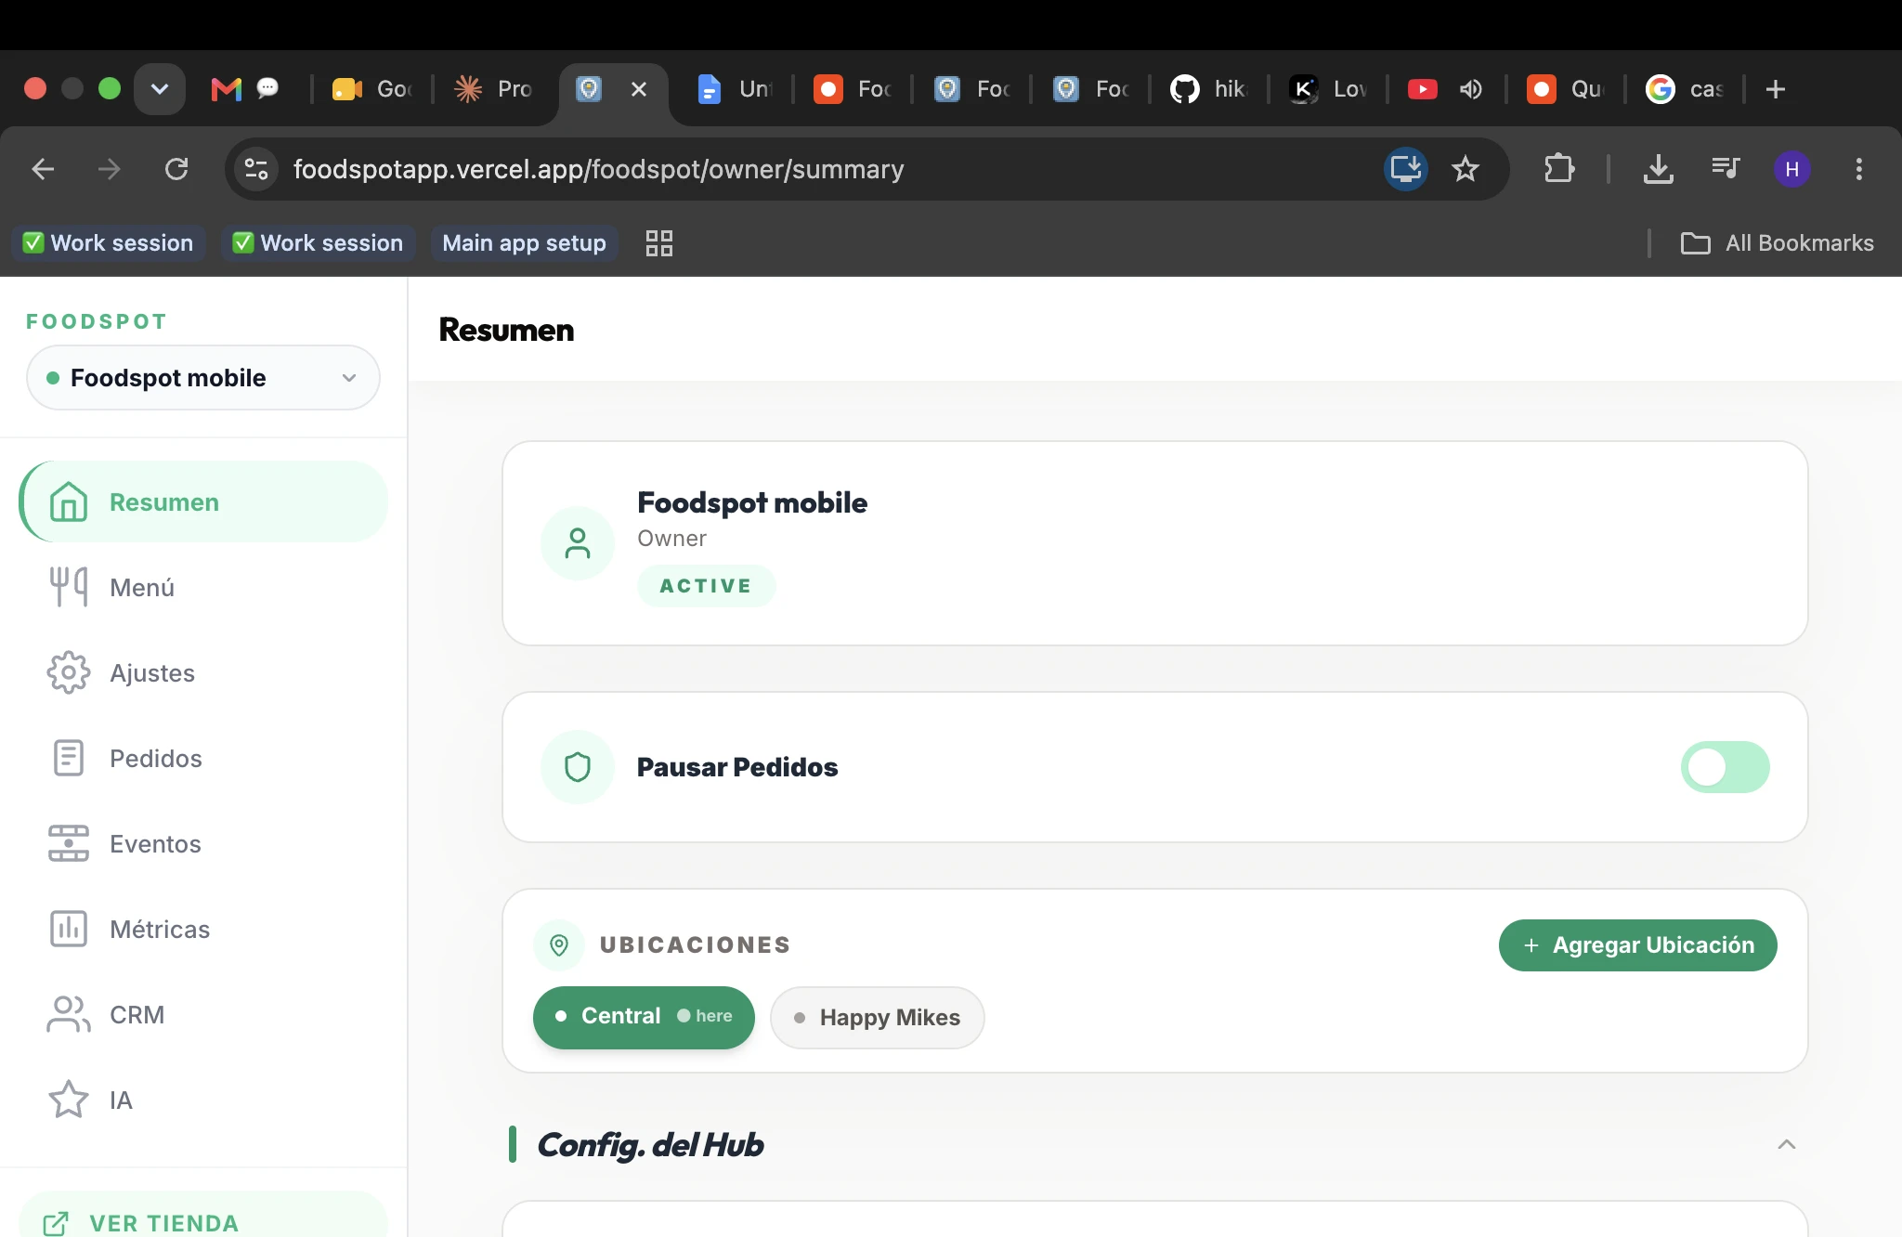Open CRM in the sidebar
This screenshot has height=1237, width=1902.
[x=203, y=1014]
